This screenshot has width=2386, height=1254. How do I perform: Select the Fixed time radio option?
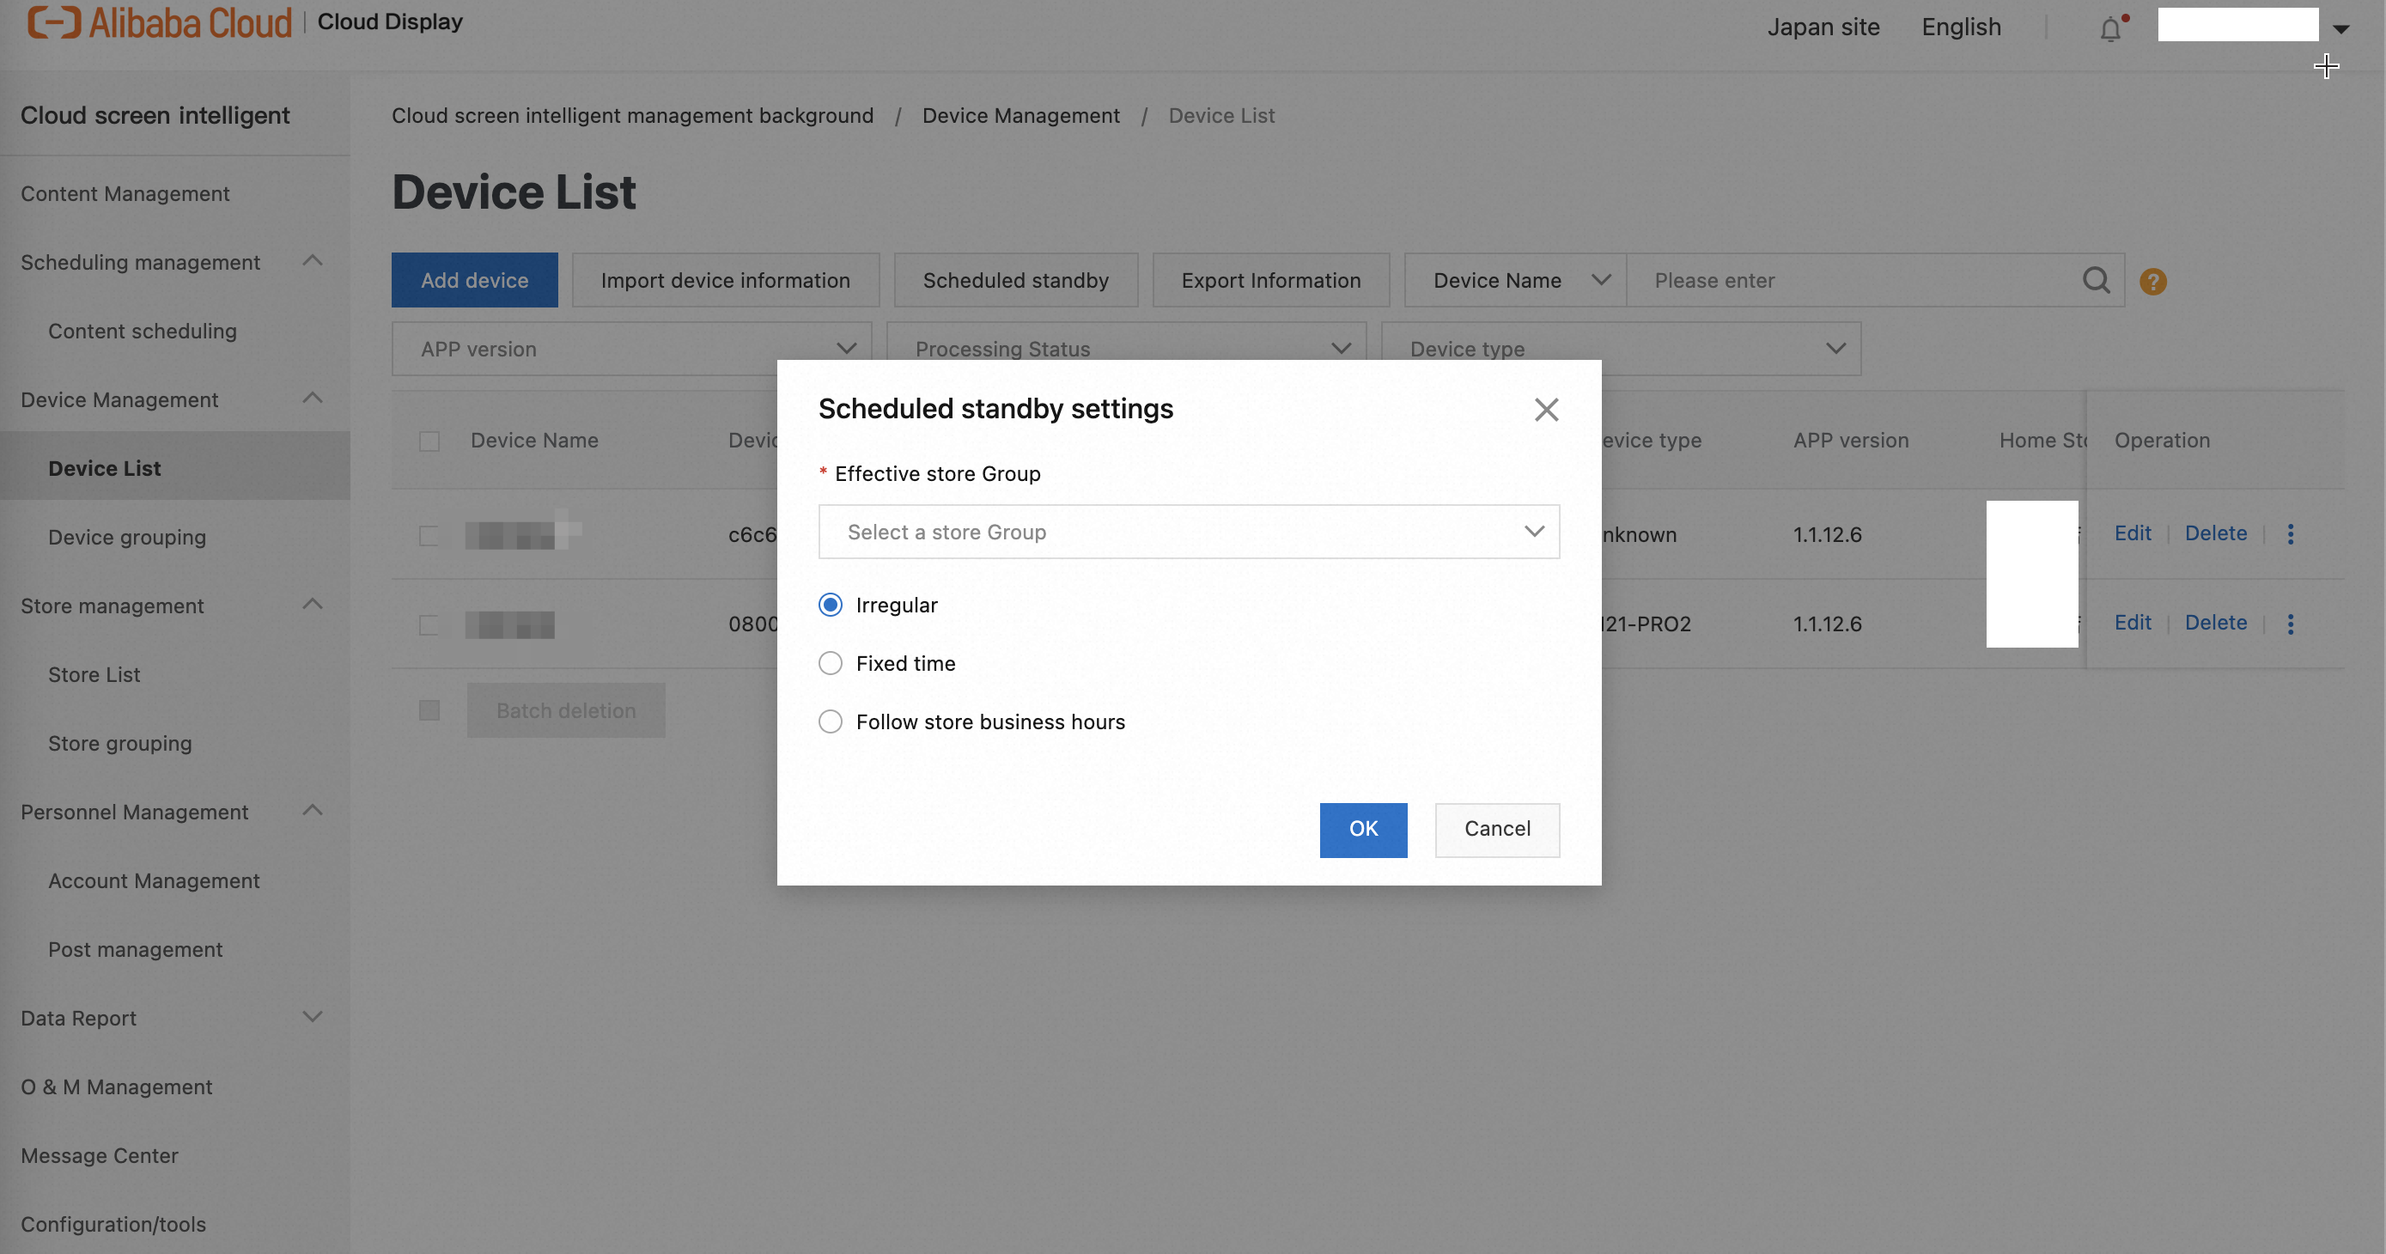830,663
